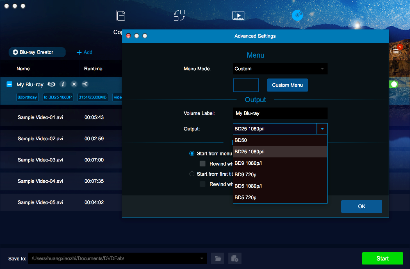The width and height of the screenshot is (410, 269).
Task: Select the disc Creator module icon
Action: [x=297, y=16]
